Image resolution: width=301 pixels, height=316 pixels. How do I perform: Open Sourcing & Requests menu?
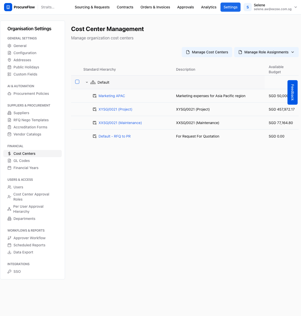pyautogui.click(x=92, y=7)
